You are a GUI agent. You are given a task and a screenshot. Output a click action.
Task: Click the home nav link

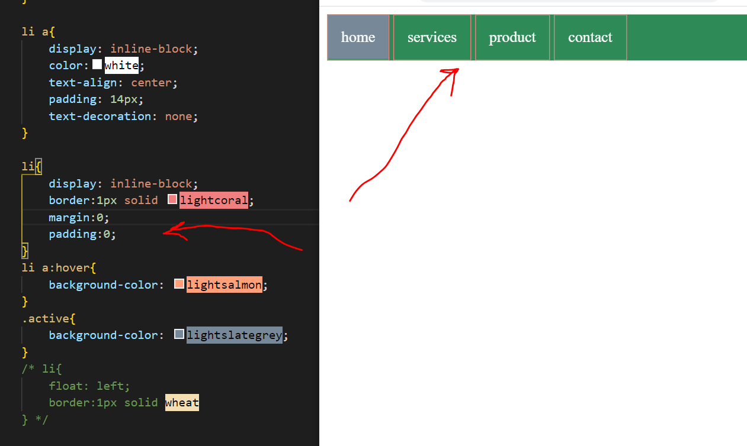point(358,37)
